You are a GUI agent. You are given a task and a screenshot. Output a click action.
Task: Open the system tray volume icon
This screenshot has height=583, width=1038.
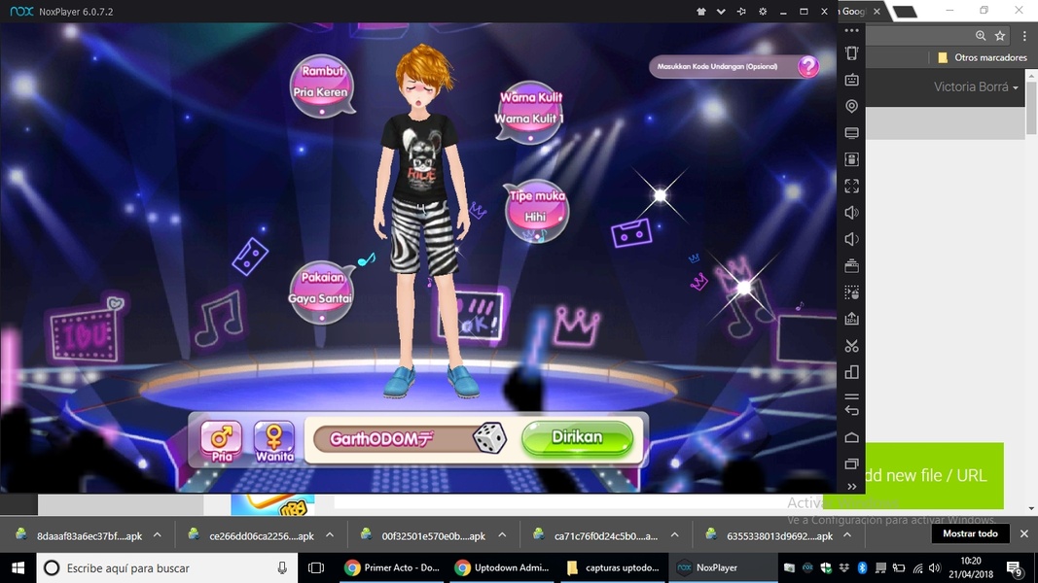934,567
